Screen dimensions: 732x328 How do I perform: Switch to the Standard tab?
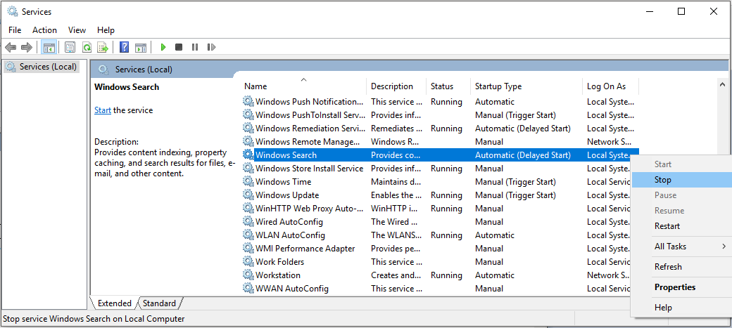point(159,303)
